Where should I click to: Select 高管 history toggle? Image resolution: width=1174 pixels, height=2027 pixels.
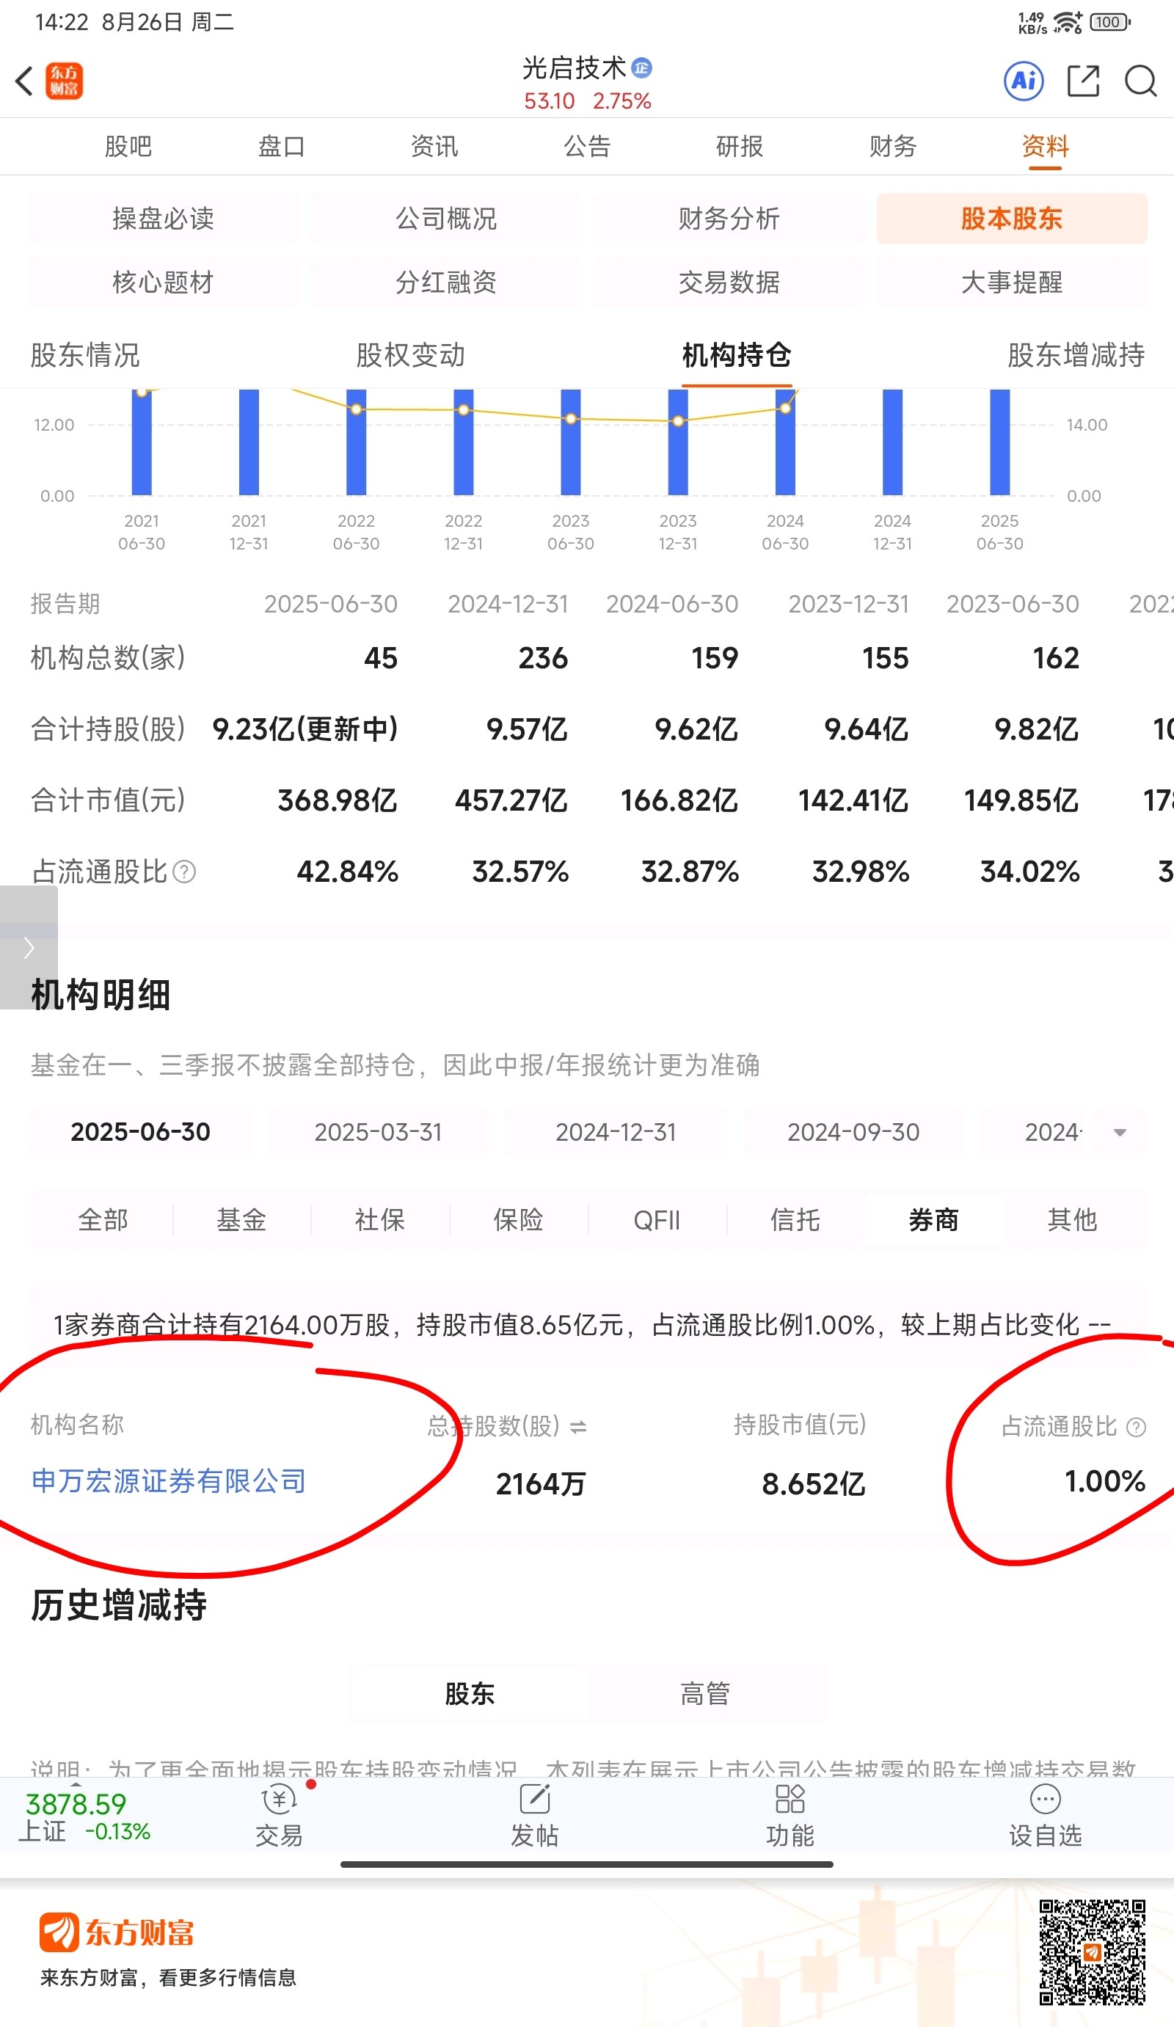[705, 1695]
